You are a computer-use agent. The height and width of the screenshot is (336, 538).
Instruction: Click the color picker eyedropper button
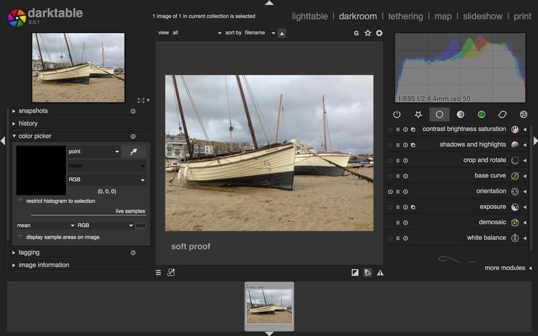click(133, 152)
